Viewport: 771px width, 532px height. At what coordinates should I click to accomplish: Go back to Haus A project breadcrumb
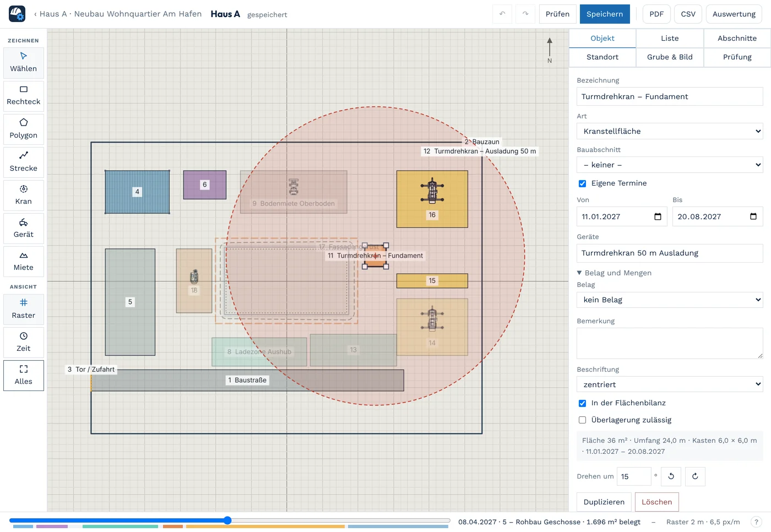[118, 14]
